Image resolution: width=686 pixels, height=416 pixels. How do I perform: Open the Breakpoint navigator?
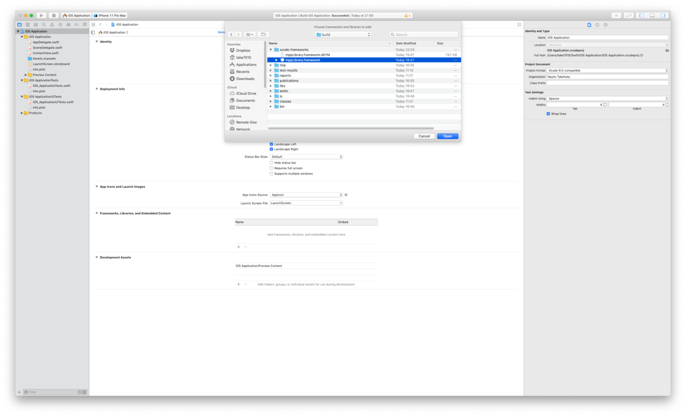(x=77, y=25)
